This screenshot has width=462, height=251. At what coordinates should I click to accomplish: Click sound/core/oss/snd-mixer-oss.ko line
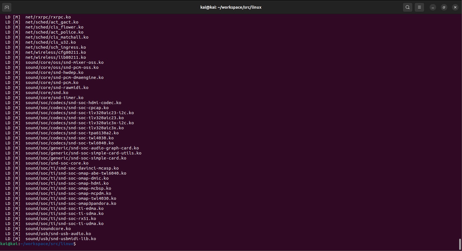coord(54,62)
